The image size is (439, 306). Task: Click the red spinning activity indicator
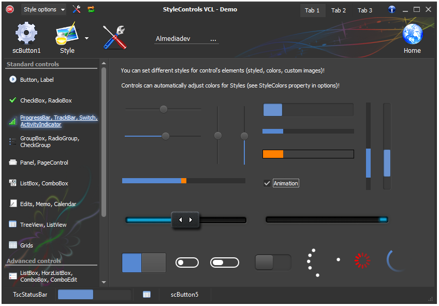362,260
